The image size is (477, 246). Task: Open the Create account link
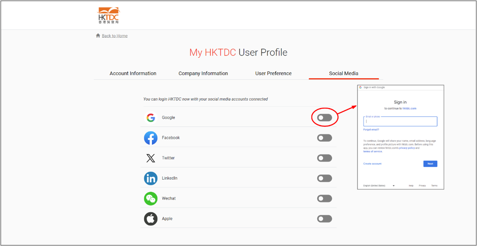pyautogui.click(x=372, y=164)
